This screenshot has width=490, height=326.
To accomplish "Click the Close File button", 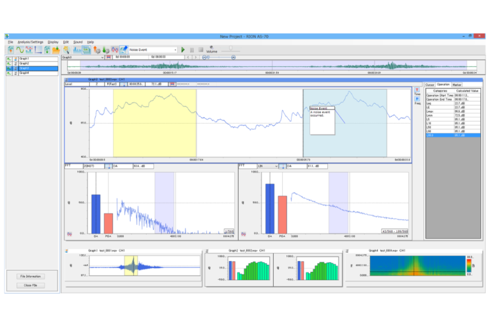I will (x=30, y=285).
